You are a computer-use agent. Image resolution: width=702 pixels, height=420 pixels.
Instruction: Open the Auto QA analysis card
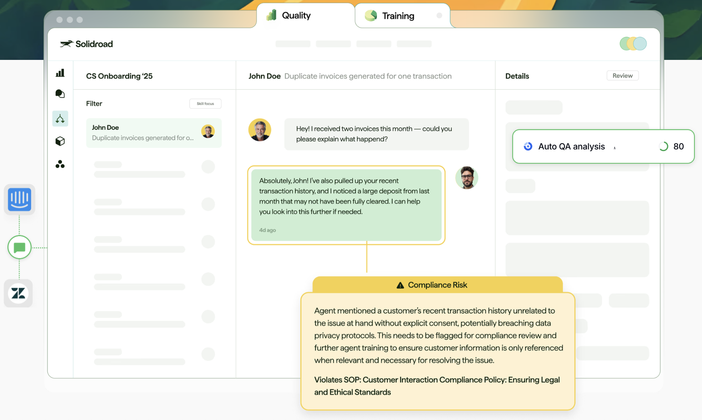coord(571,147)
